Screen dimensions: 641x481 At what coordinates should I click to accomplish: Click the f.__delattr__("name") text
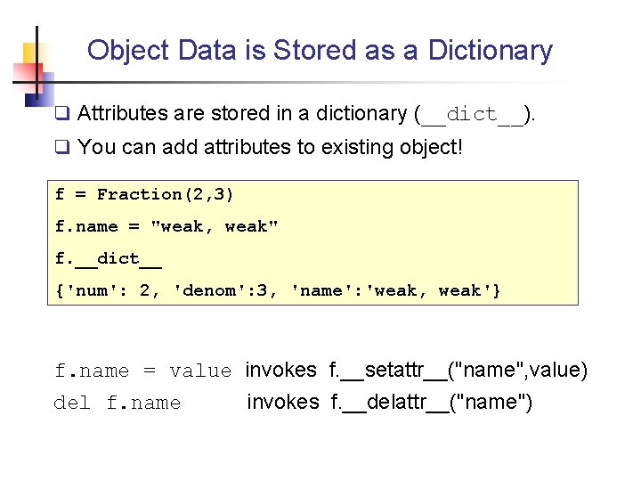(x=431, y=403)
